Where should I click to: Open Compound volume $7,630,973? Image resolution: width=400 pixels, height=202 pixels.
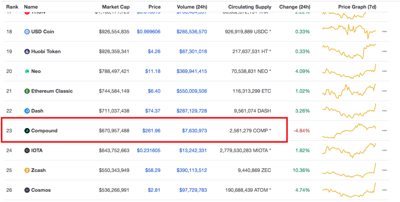pyautogui.click(x=194, y=131)
